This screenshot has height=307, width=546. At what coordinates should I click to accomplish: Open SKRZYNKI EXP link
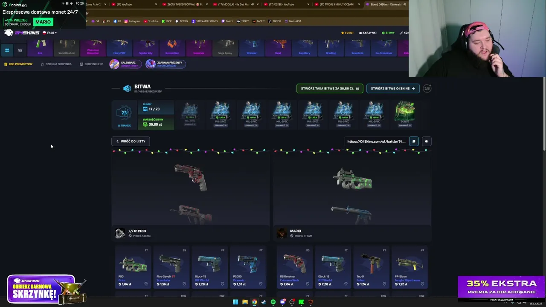point(92,64)
